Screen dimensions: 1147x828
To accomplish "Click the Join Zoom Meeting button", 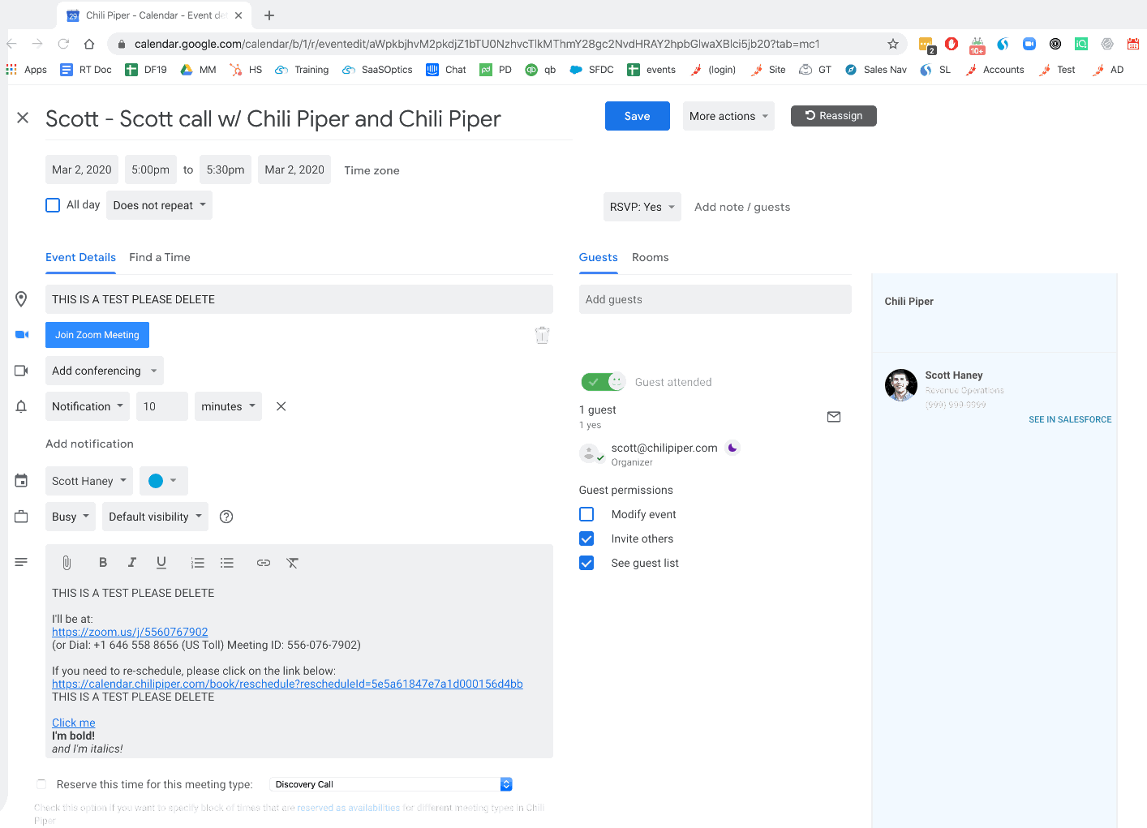I will (97, 335).
